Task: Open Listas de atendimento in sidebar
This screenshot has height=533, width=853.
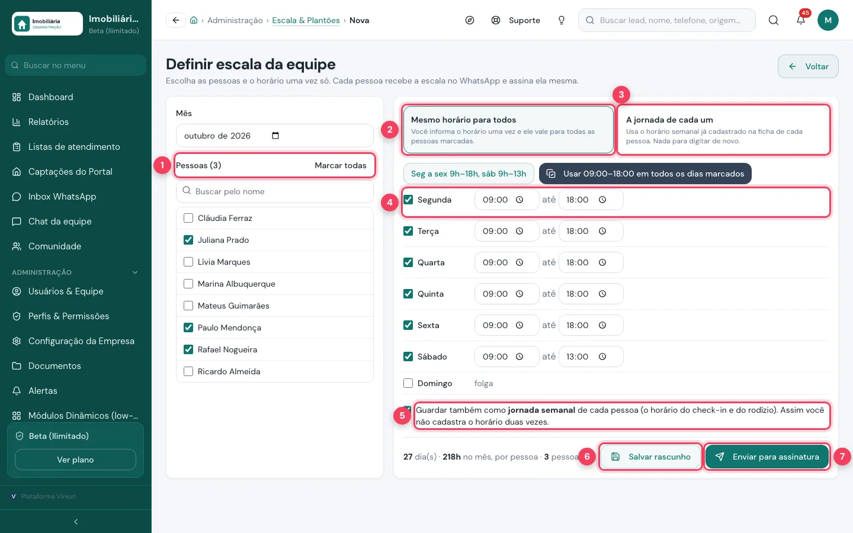Action: 76,147
